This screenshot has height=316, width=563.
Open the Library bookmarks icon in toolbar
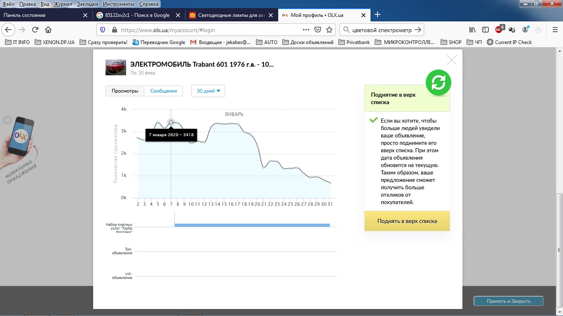pyautogui.click(x=472, y=30)
